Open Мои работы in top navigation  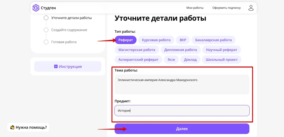coord(195,8)
